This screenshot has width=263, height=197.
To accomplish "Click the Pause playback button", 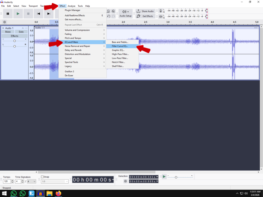I will (8, 14).
